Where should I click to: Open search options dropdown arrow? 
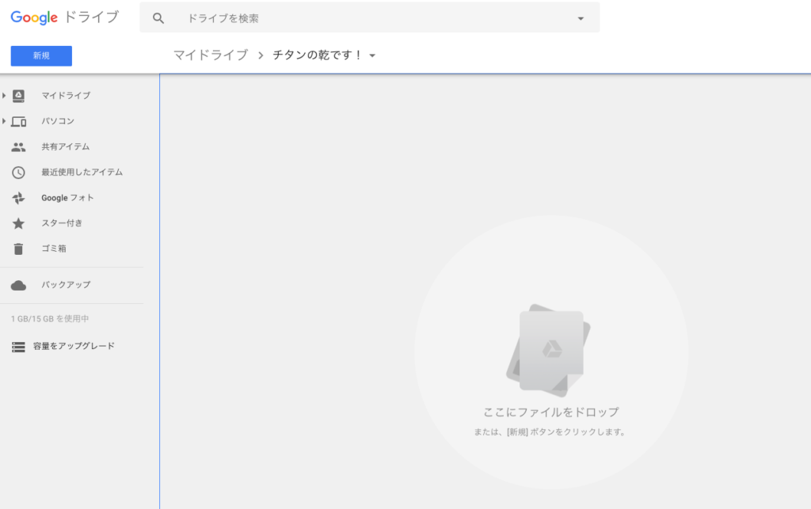point(581,18)
